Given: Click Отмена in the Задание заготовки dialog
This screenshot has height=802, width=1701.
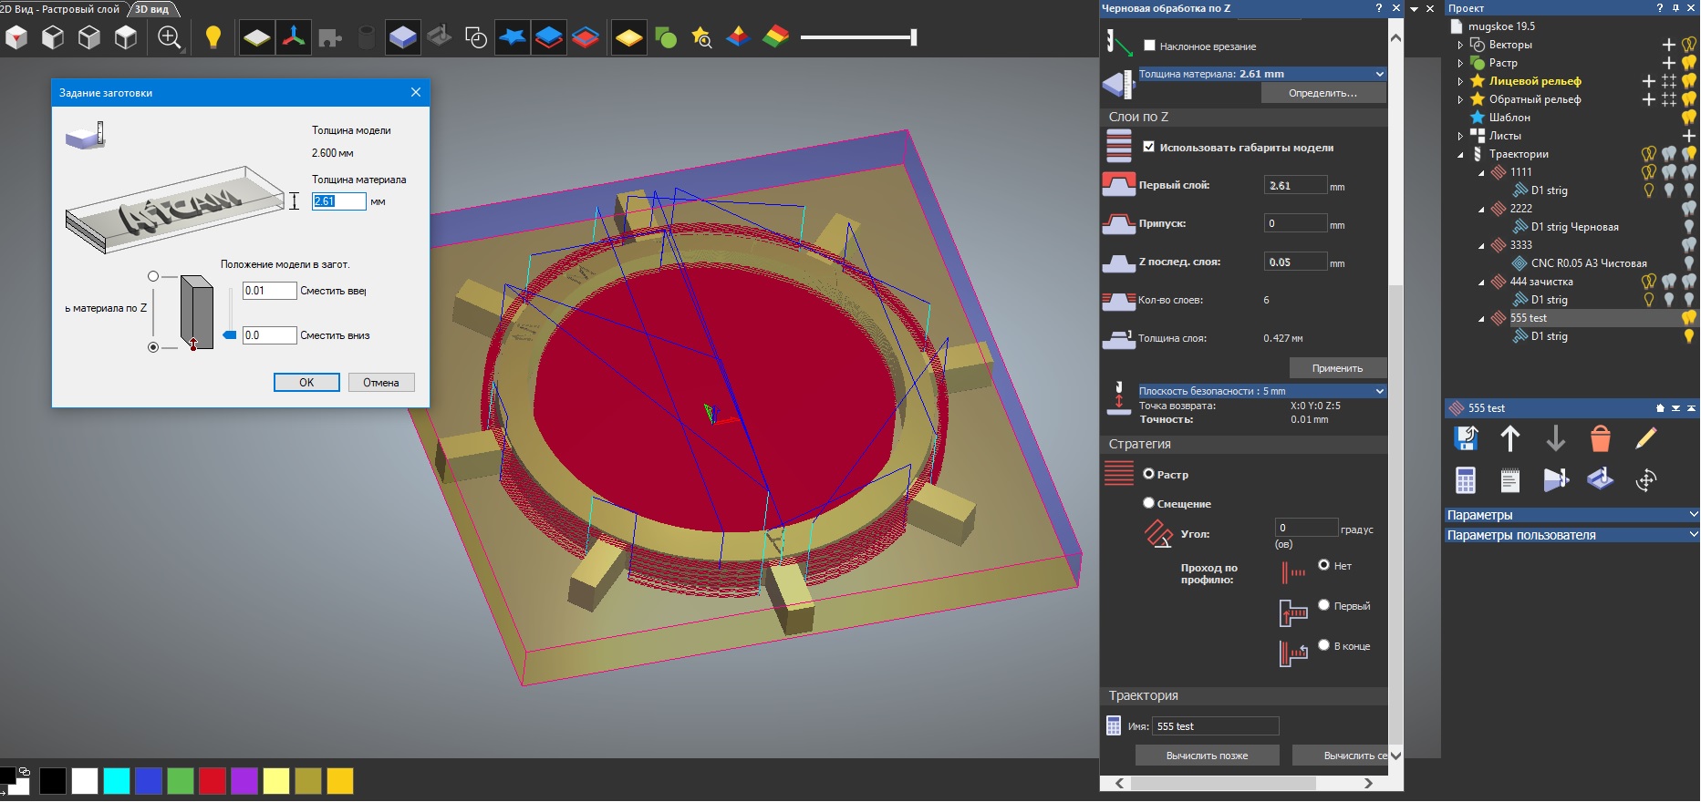Looking at the screenshot, I should [381, 383].
